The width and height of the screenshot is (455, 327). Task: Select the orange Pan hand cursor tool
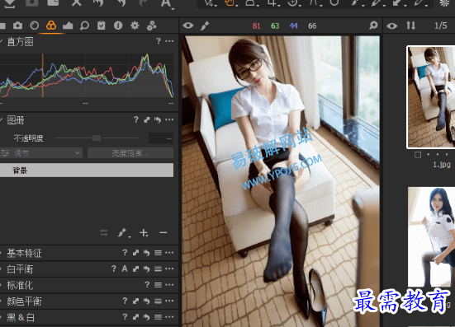click(x=230, y=3)
